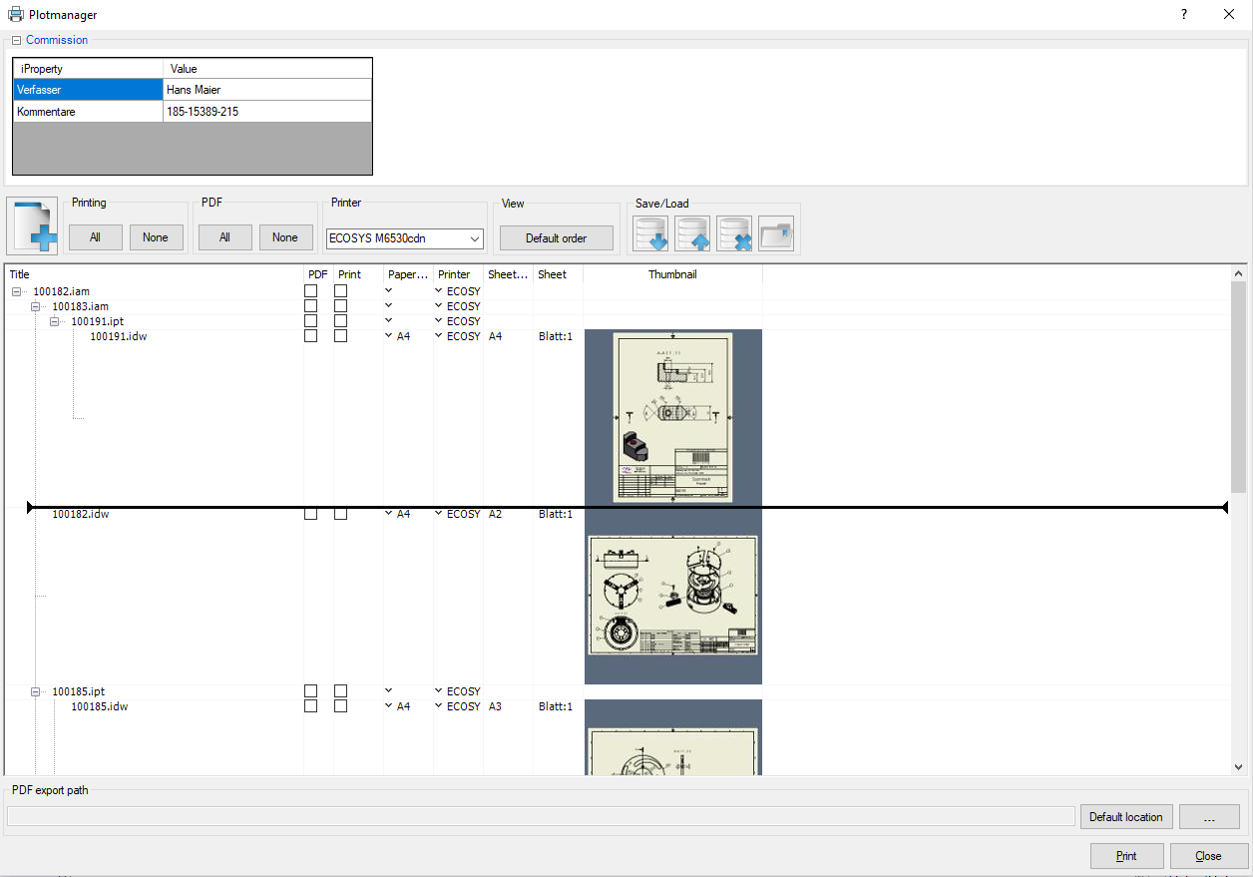Click the PDF column header

point(318,274)
